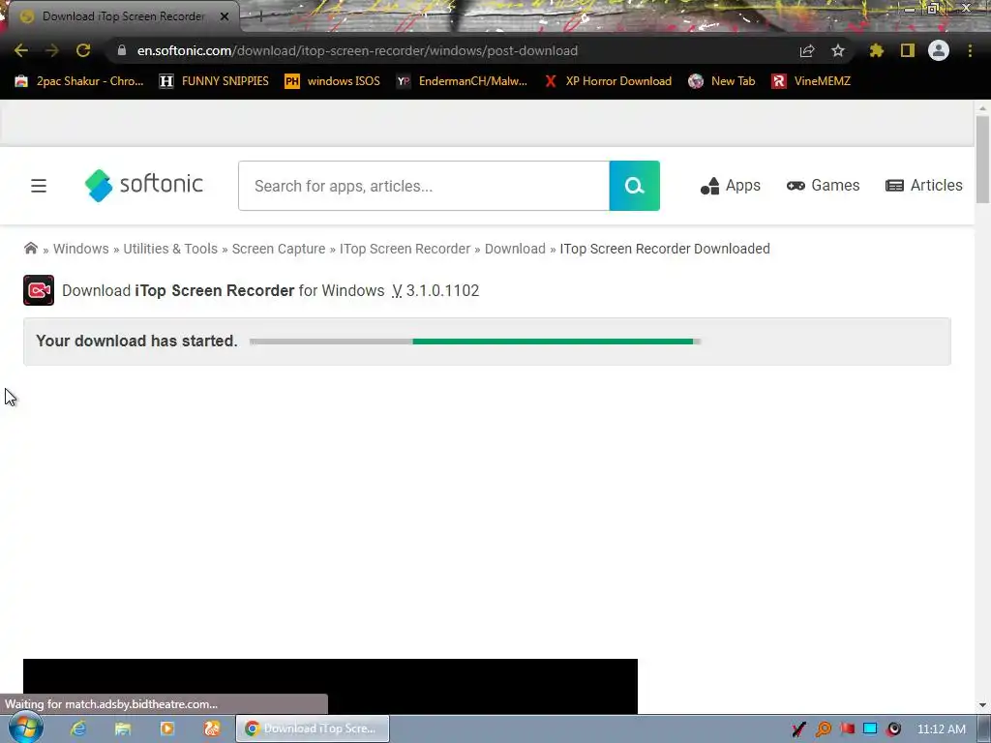Close the Download iTop Screen Recorder tab
Image resolution: width=991 pixels, height=743 pixels.
click(x=225, y=16)
